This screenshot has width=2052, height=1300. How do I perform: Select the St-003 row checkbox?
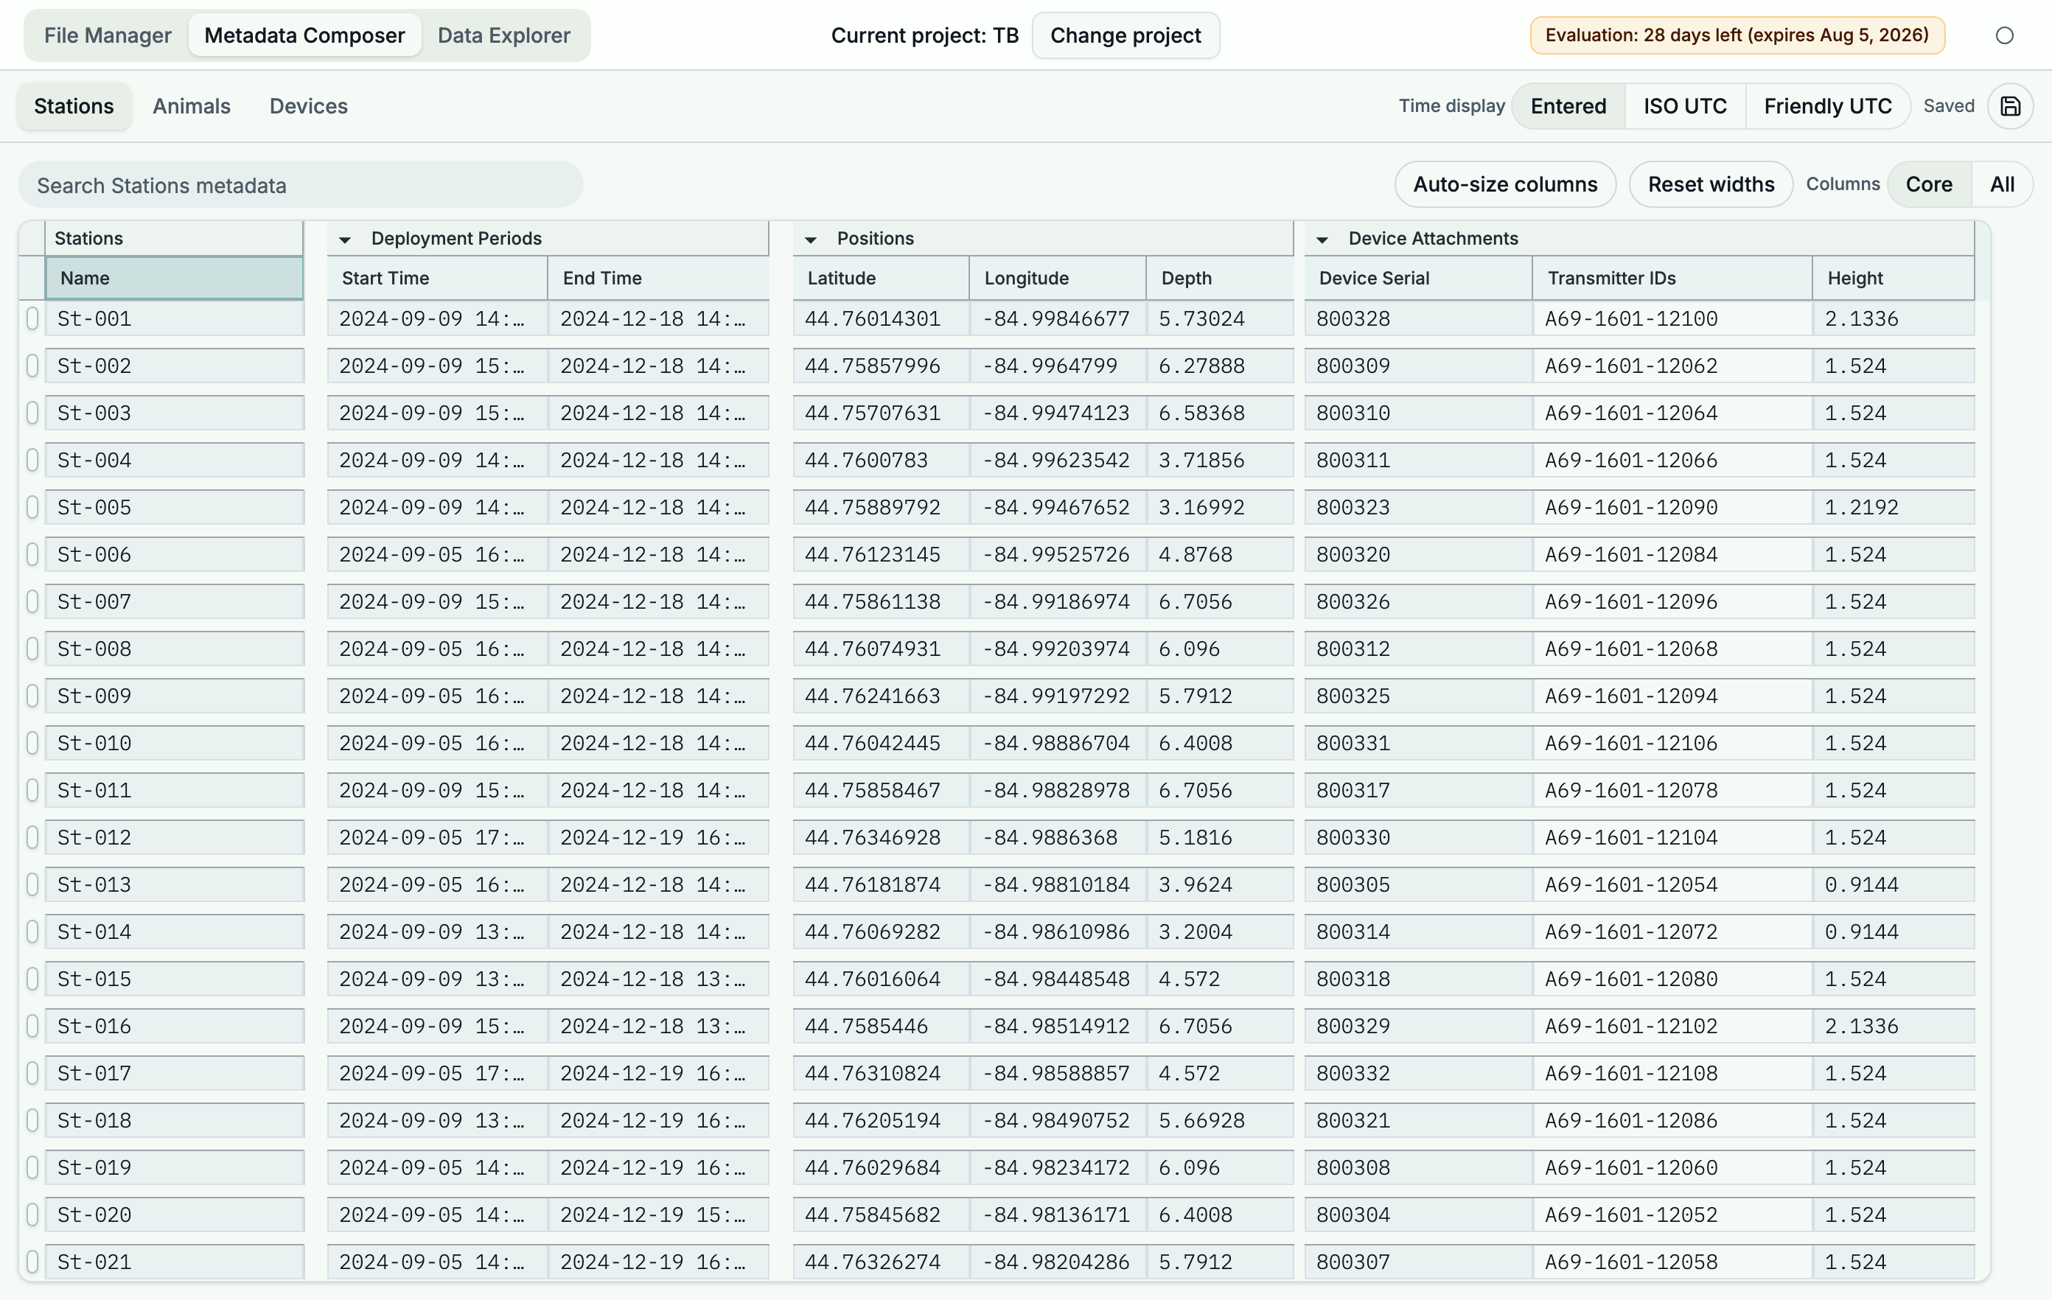point(32,413)
